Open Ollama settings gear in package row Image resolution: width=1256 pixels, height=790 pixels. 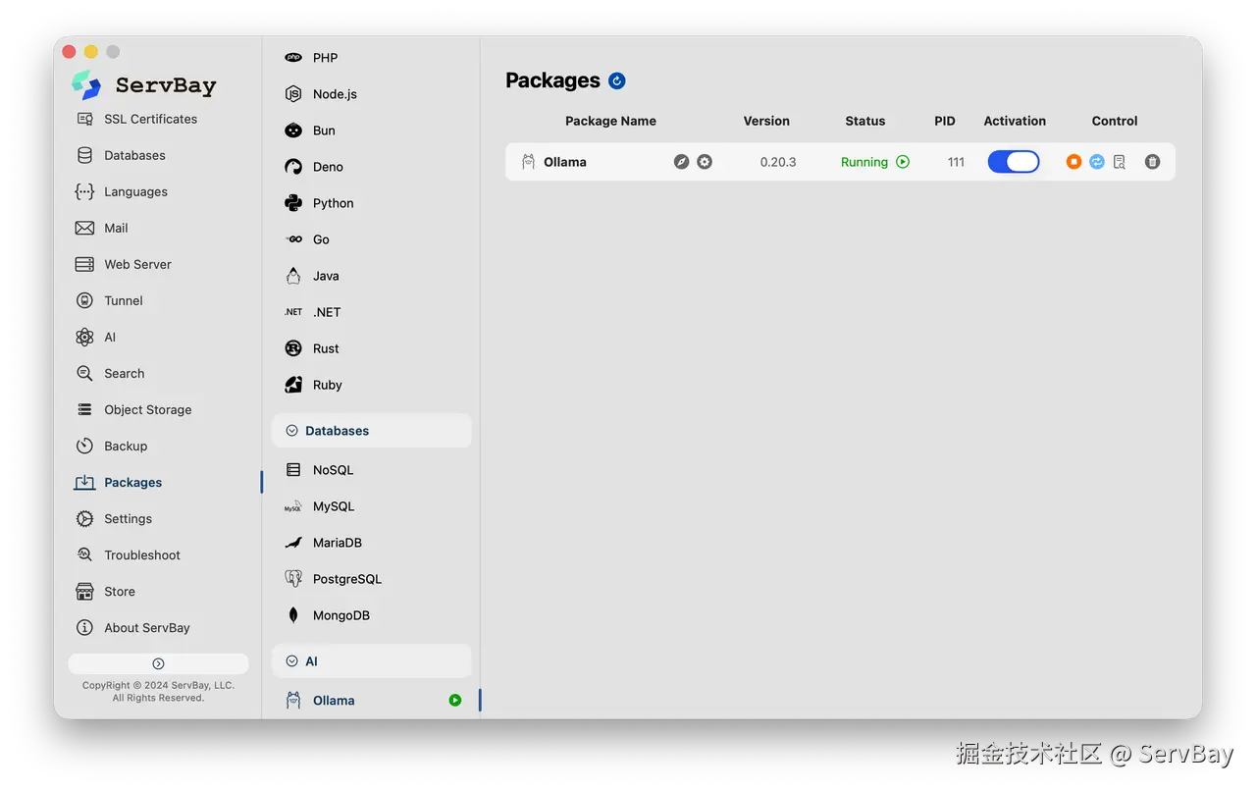705,162
